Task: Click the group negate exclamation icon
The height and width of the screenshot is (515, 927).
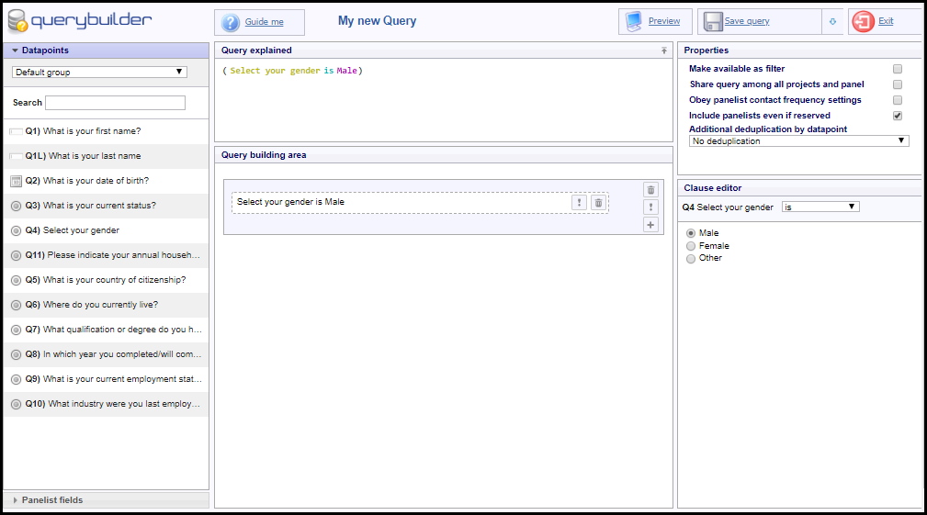Action: click(x=650, y=207)
